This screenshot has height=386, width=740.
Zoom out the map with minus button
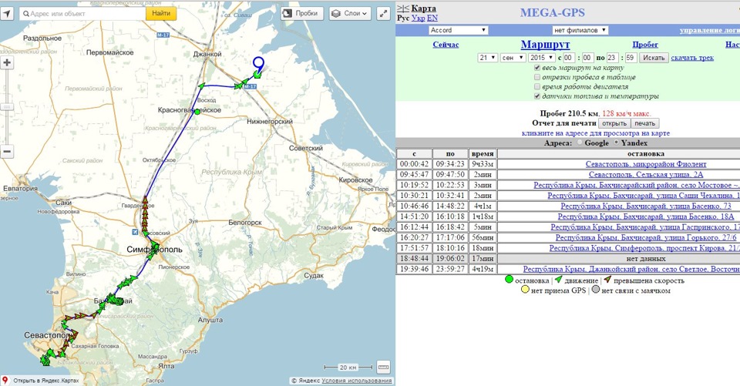(x=7, y=152)
